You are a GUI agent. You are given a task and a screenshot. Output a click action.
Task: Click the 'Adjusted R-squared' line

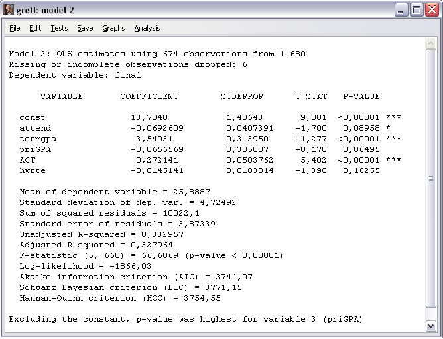click(x=96, y=245)
